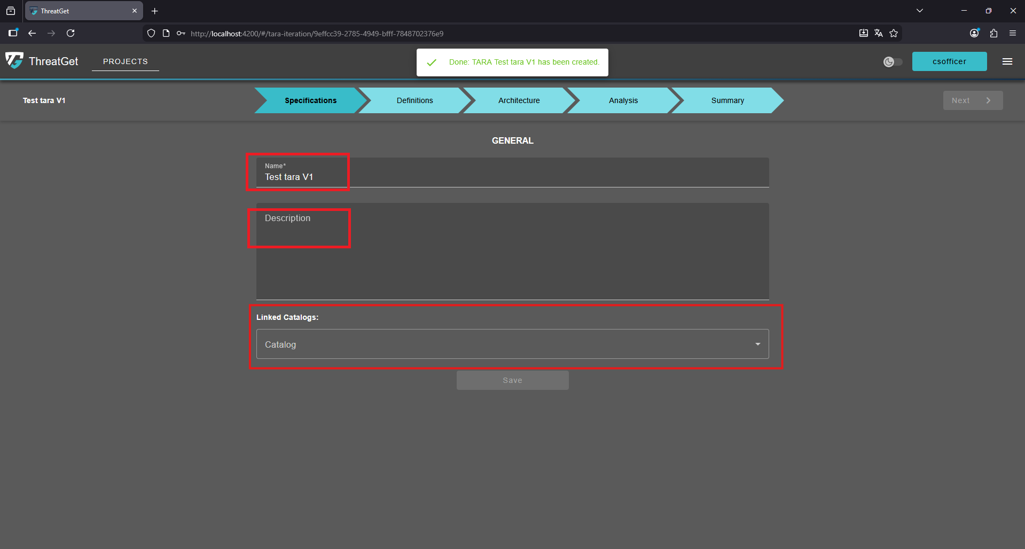Open the hamburger menu in app header
The height and width of the screenshot is (549, 1025).
coord(1007,61)
